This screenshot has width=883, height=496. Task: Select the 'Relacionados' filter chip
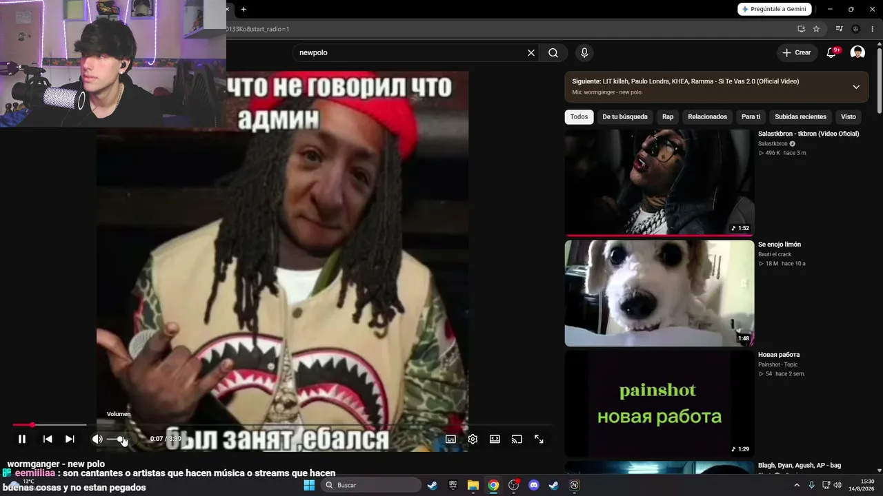point(708,117)
